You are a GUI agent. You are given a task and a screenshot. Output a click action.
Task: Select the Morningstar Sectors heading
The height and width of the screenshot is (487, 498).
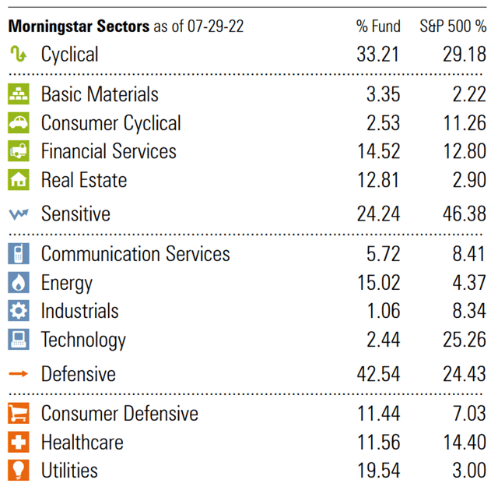79,26
